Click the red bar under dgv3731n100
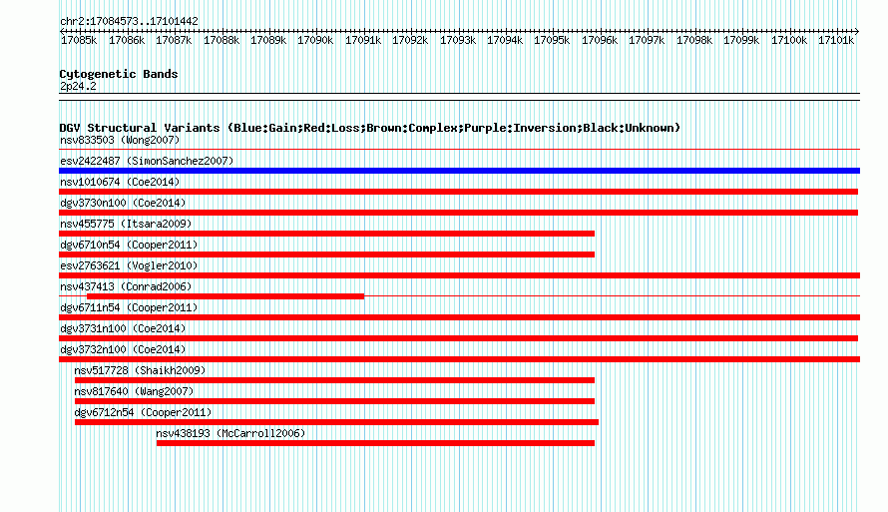Screen dimensions: 888x512 (458, 338)
